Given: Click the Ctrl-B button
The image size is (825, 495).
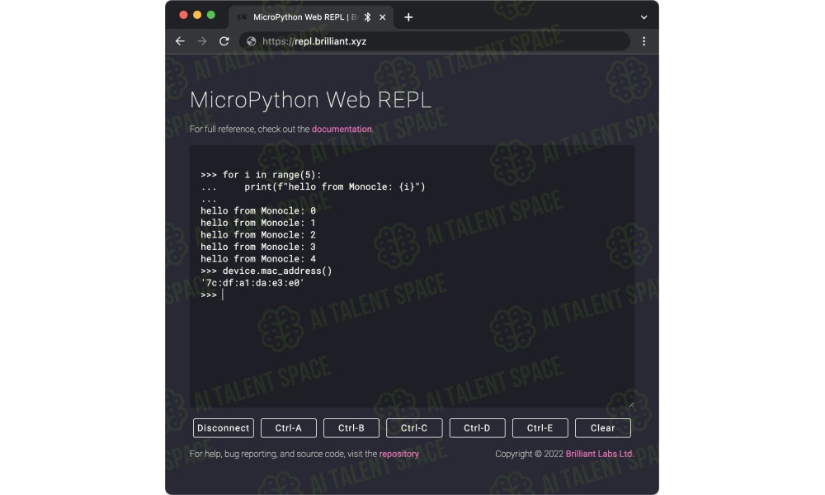Looking at the screenshot, I should [351, 428].
